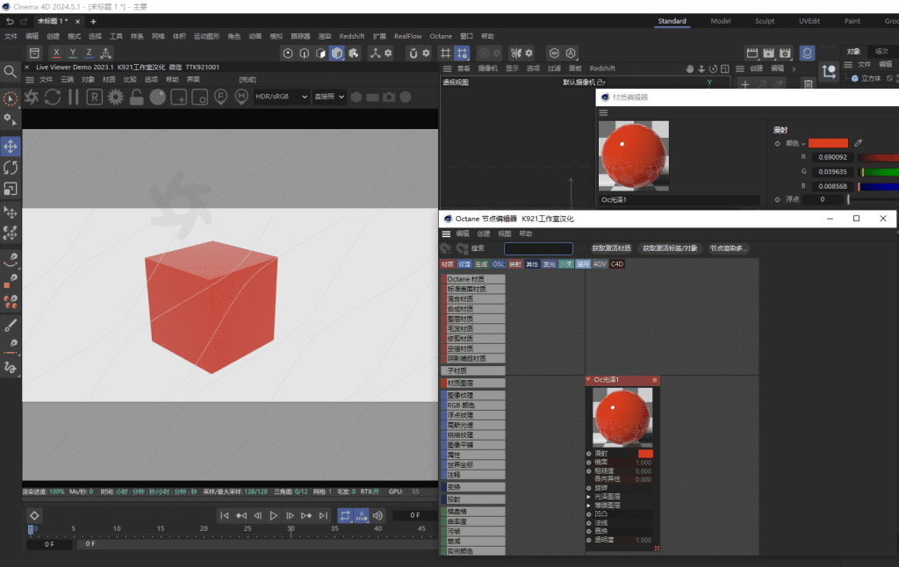
Task: Open the viewport hamburger menu
Action: click(447, 68)
